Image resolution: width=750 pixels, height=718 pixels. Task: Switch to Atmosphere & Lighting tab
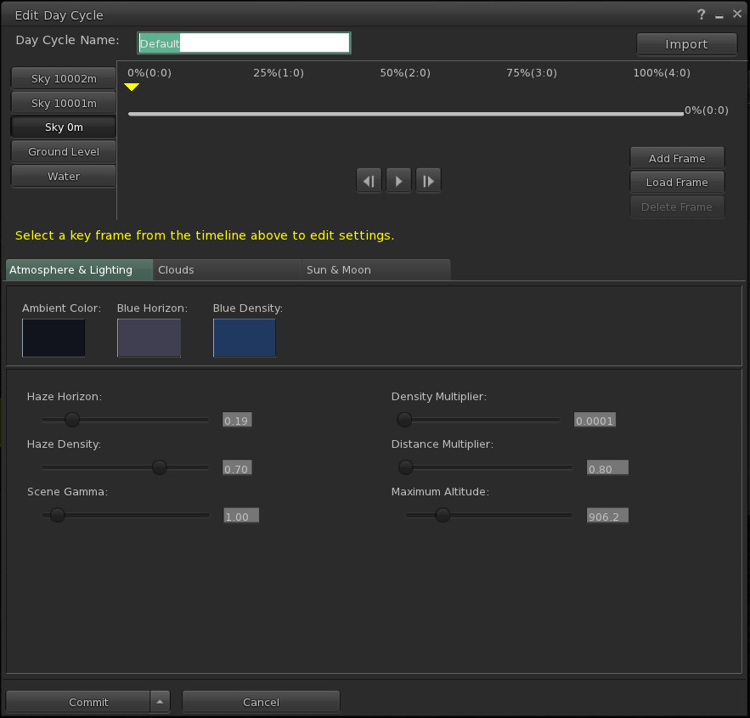coord(79,270)
